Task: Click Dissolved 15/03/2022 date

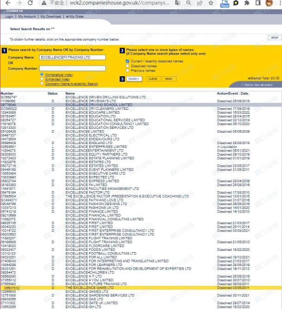Action: pyautogui.click(x=233, y=113)
